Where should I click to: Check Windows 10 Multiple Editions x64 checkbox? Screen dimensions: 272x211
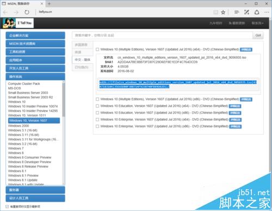(x=97, y=49)
